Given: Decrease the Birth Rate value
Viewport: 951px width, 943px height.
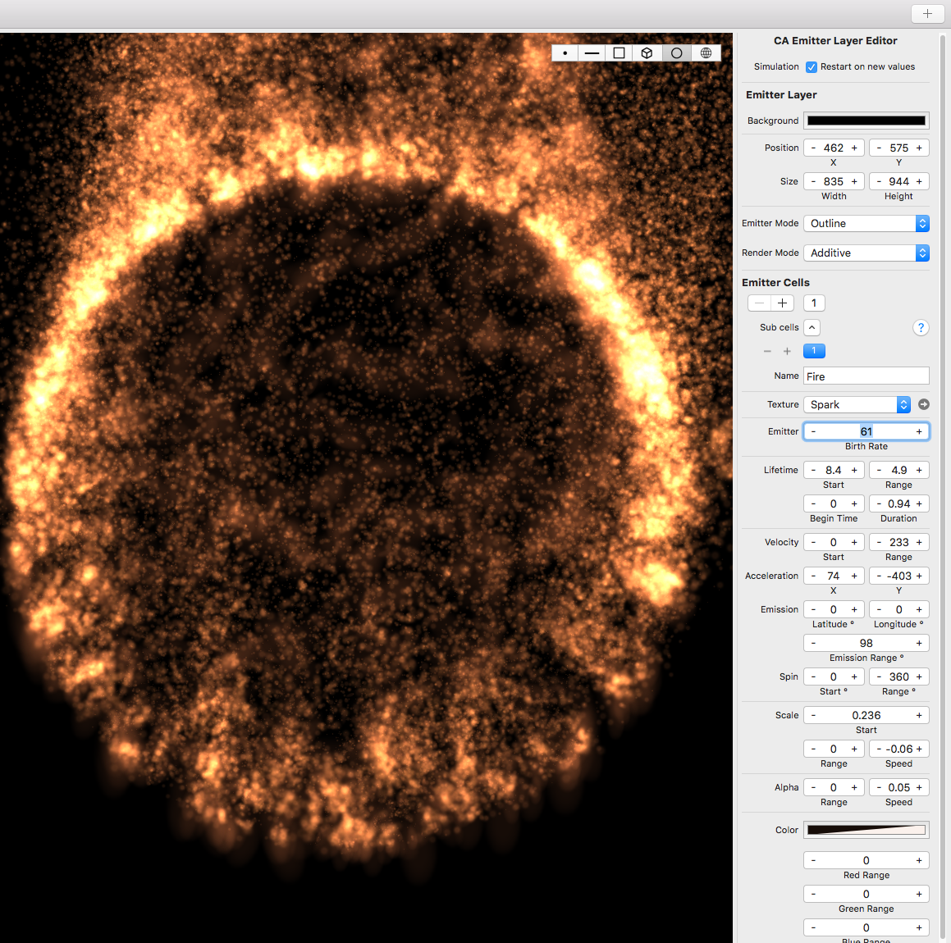Looking at the screenshot, I should [813, 431].
